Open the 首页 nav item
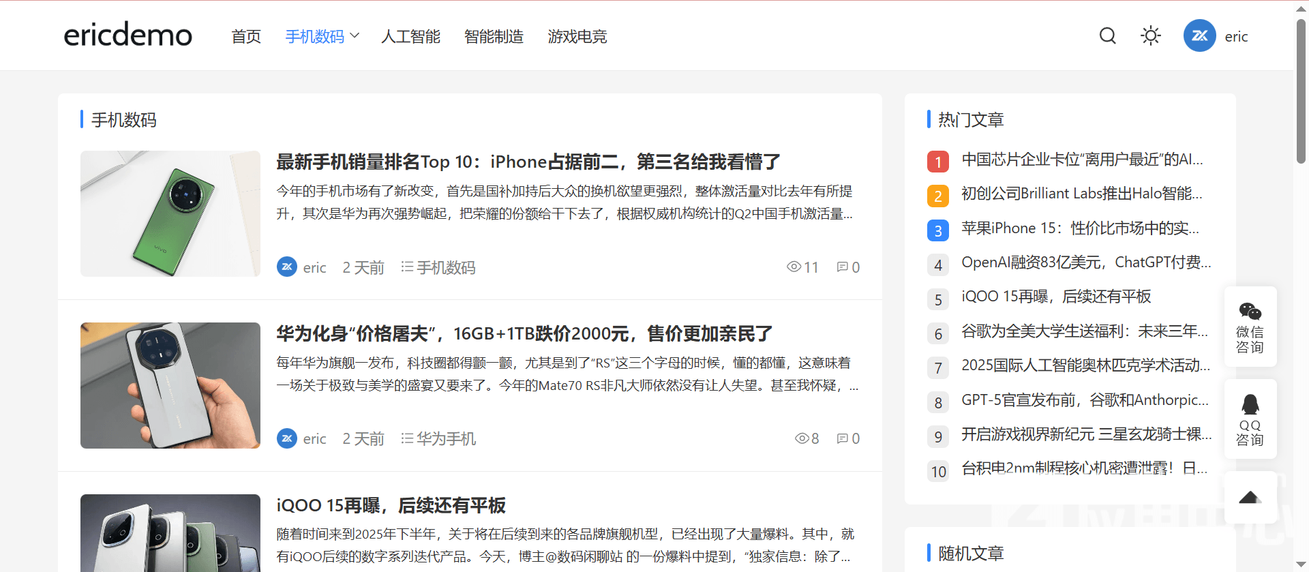Screen dimensions: 1309x572 246,36
